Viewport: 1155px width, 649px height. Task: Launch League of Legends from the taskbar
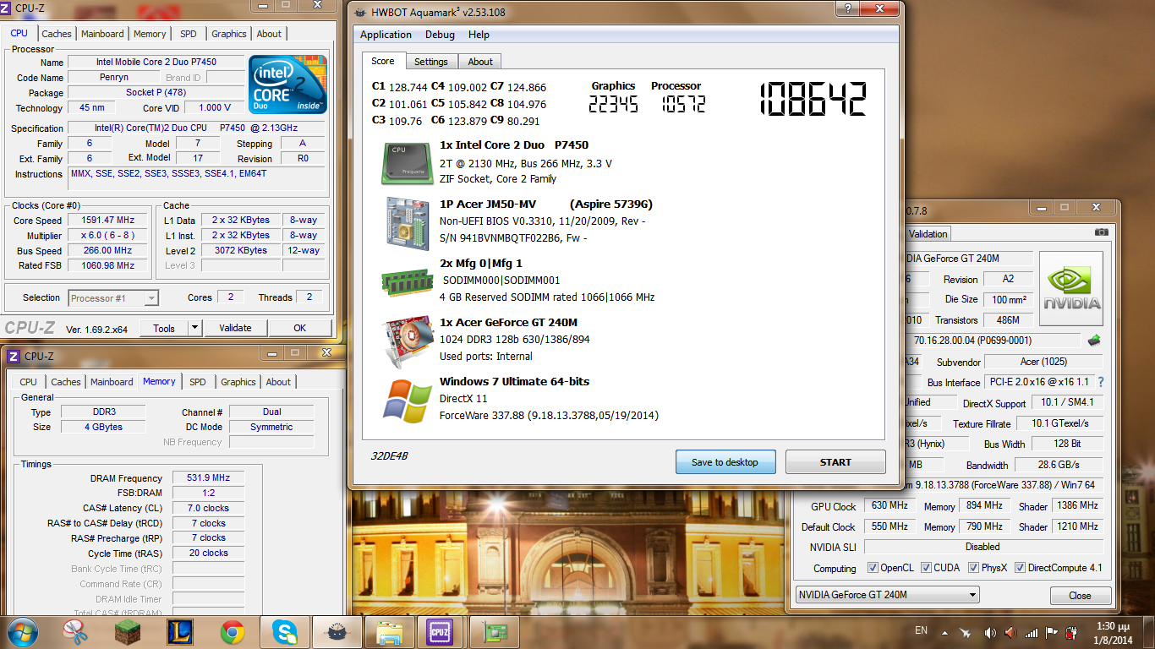(181, 632)
